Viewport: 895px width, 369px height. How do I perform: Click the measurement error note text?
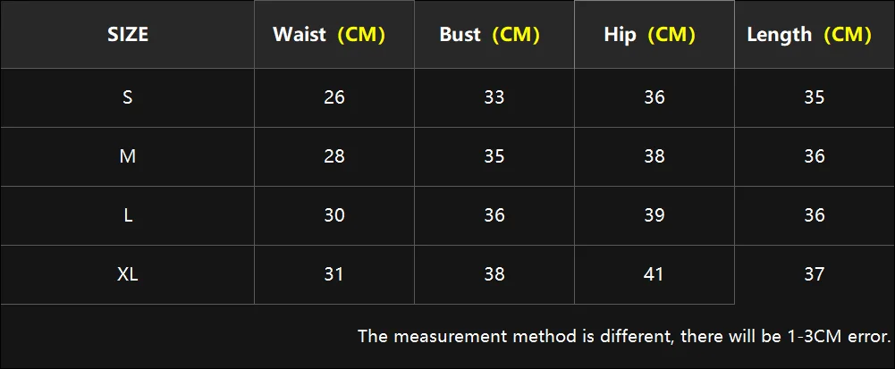coord(624,337)
